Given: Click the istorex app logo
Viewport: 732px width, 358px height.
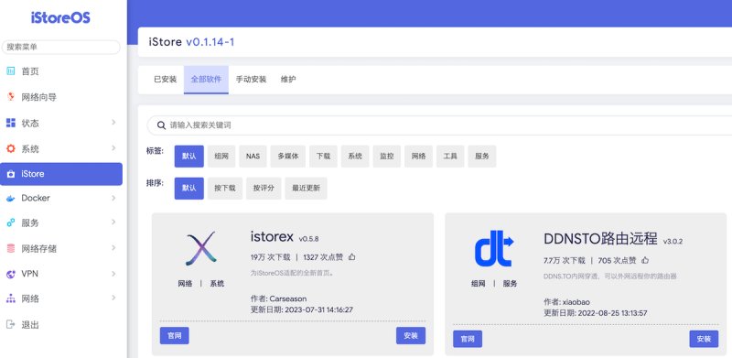Looking at the screenshot, I should pyautogui.click(x=200, y=248).
